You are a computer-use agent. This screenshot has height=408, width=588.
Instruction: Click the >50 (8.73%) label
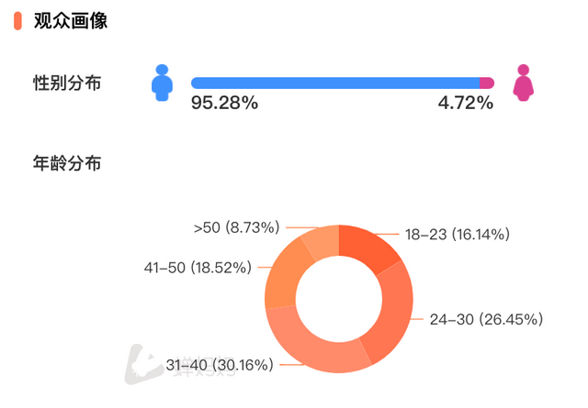(237, 227)
